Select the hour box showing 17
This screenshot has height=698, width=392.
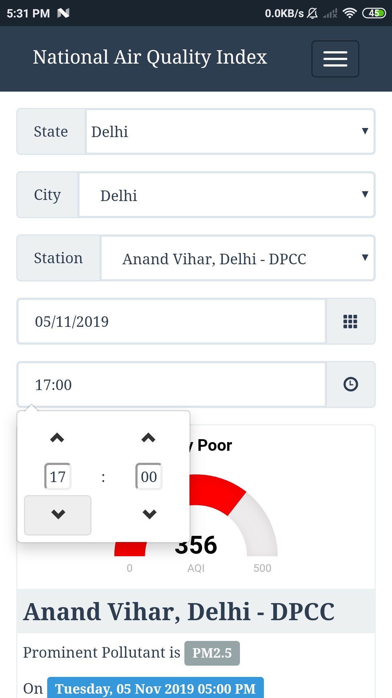pos(58,477)
